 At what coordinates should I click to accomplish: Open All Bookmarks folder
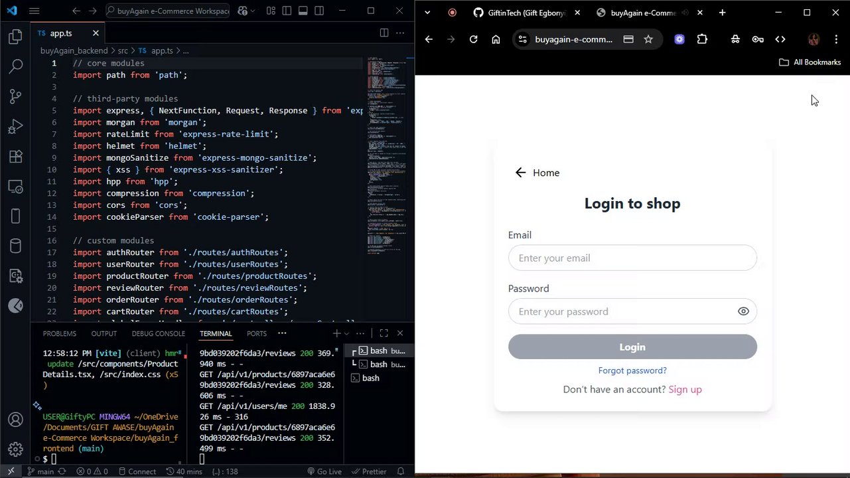[x=810, y=62]
